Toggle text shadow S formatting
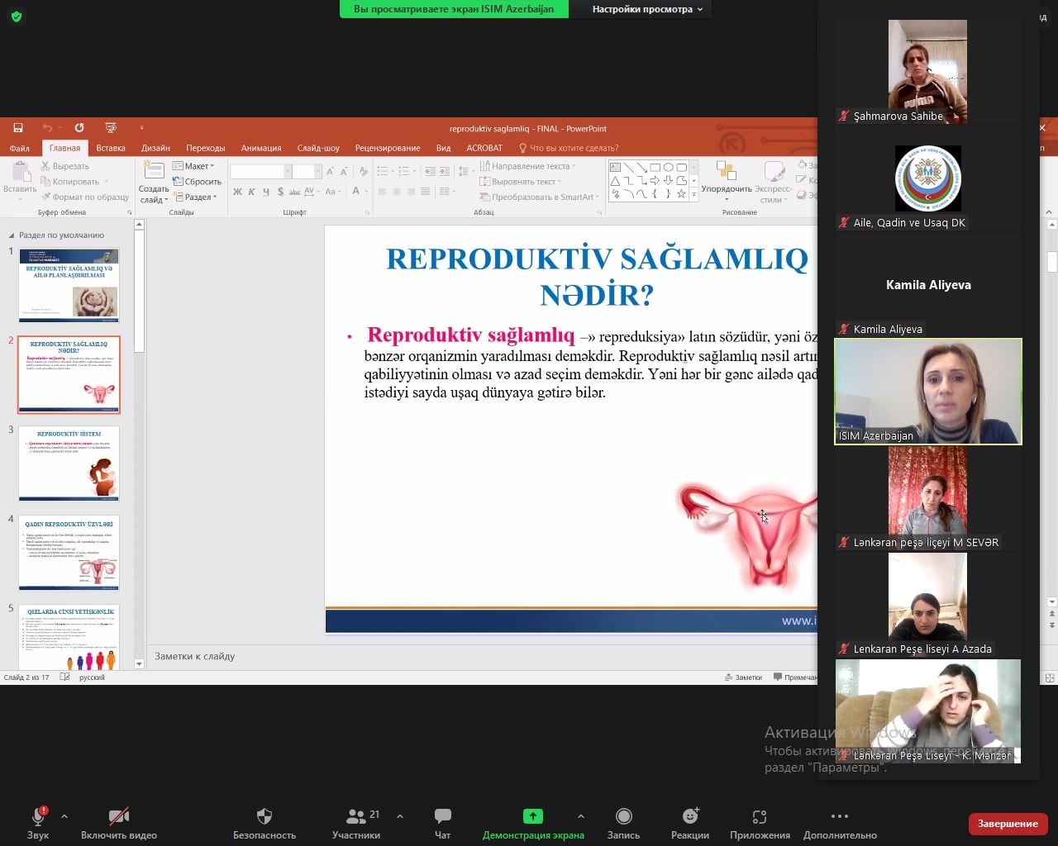This screenshot has height=846, width=1058. [281, 192]
